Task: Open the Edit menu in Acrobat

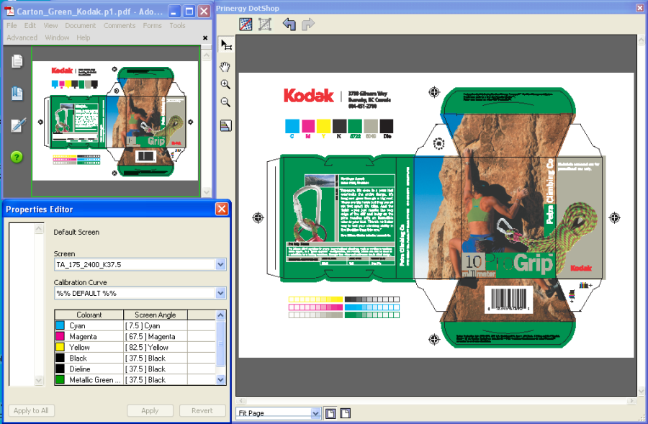Action: (x=30, y=26)
